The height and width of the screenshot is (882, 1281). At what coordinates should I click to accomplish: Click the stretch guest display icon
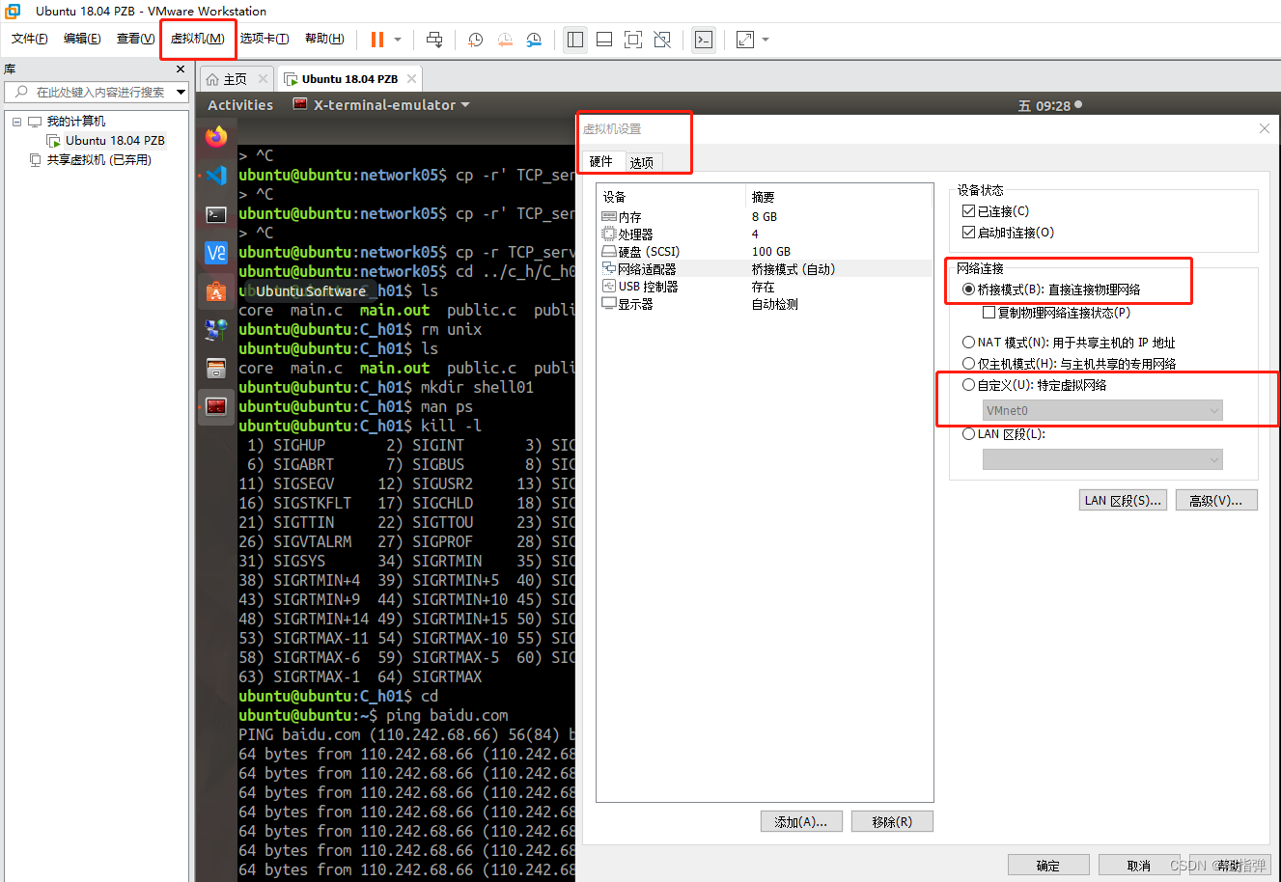click(745, 40)
